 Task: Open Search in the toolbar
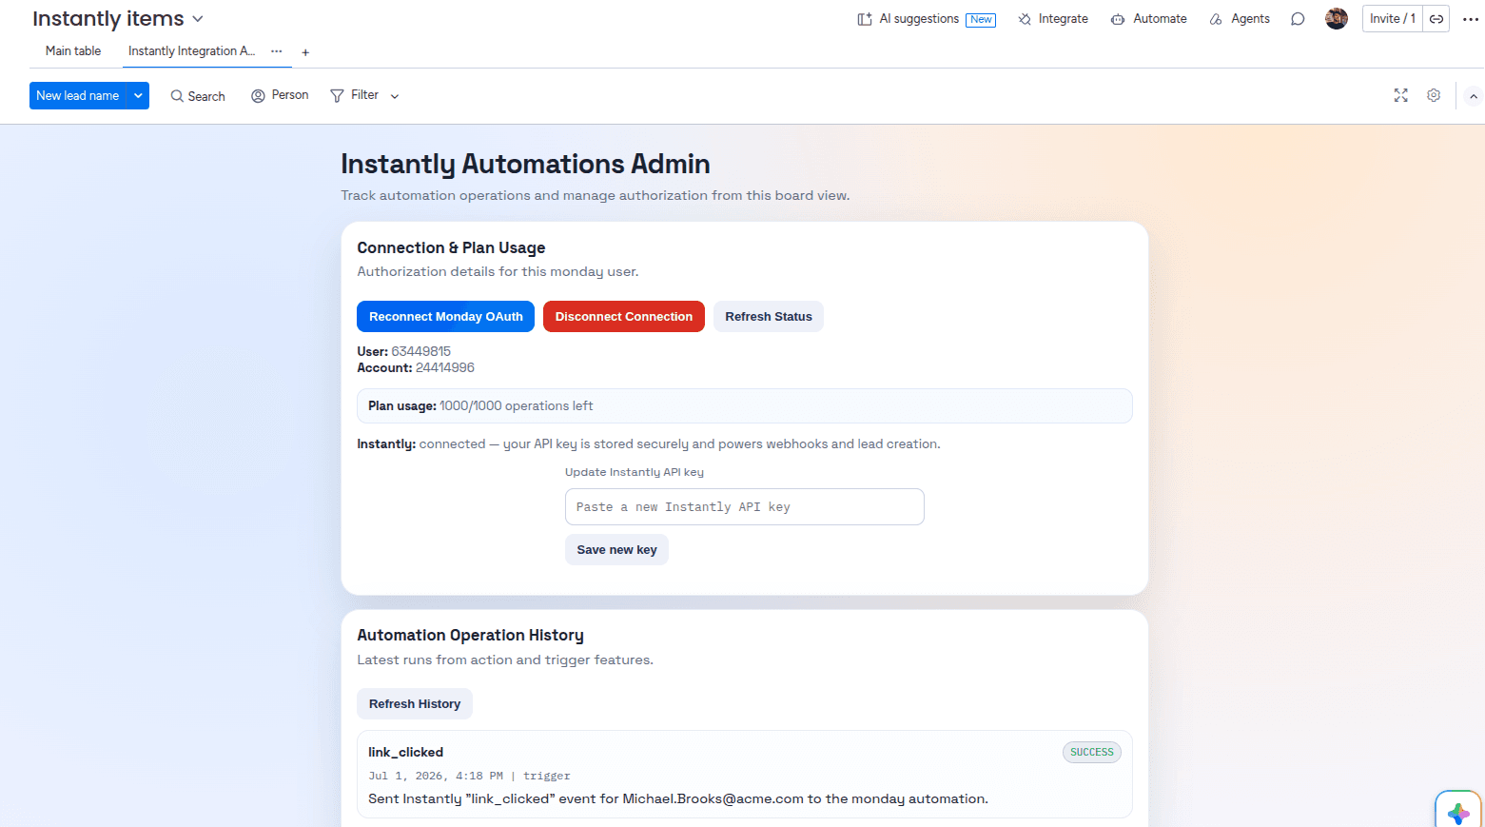pyautogui.click(x=198, y=96)
